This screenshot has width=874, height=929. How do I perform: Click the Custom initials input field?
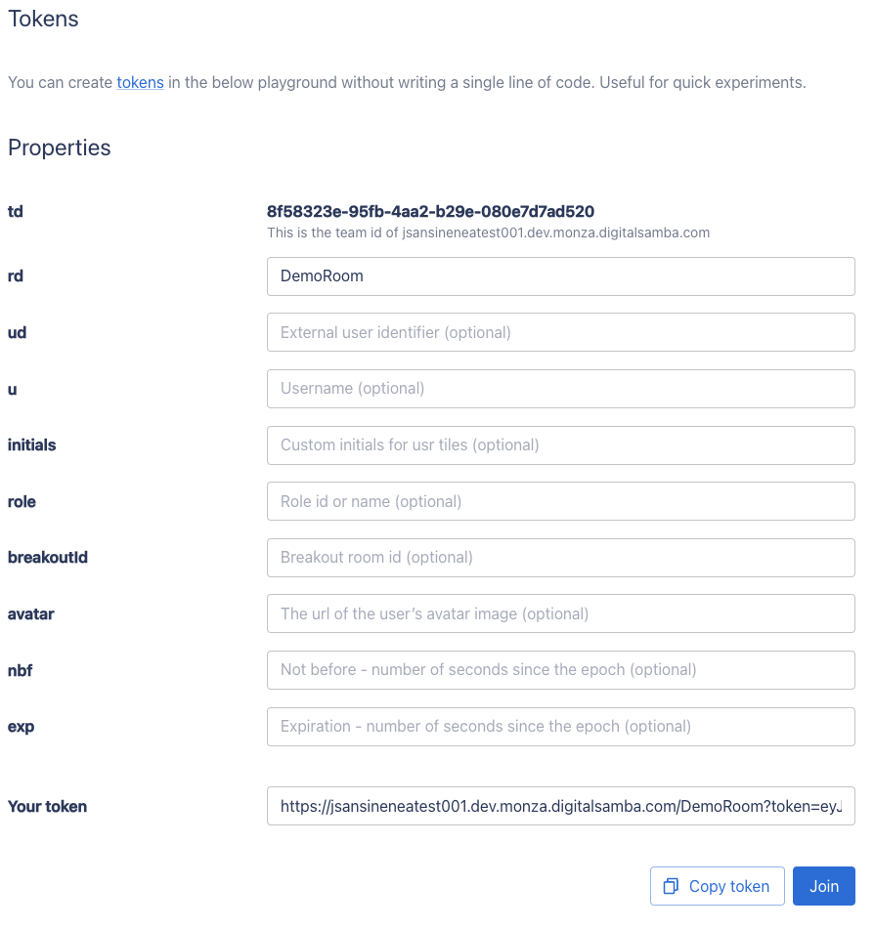(560, 445)
